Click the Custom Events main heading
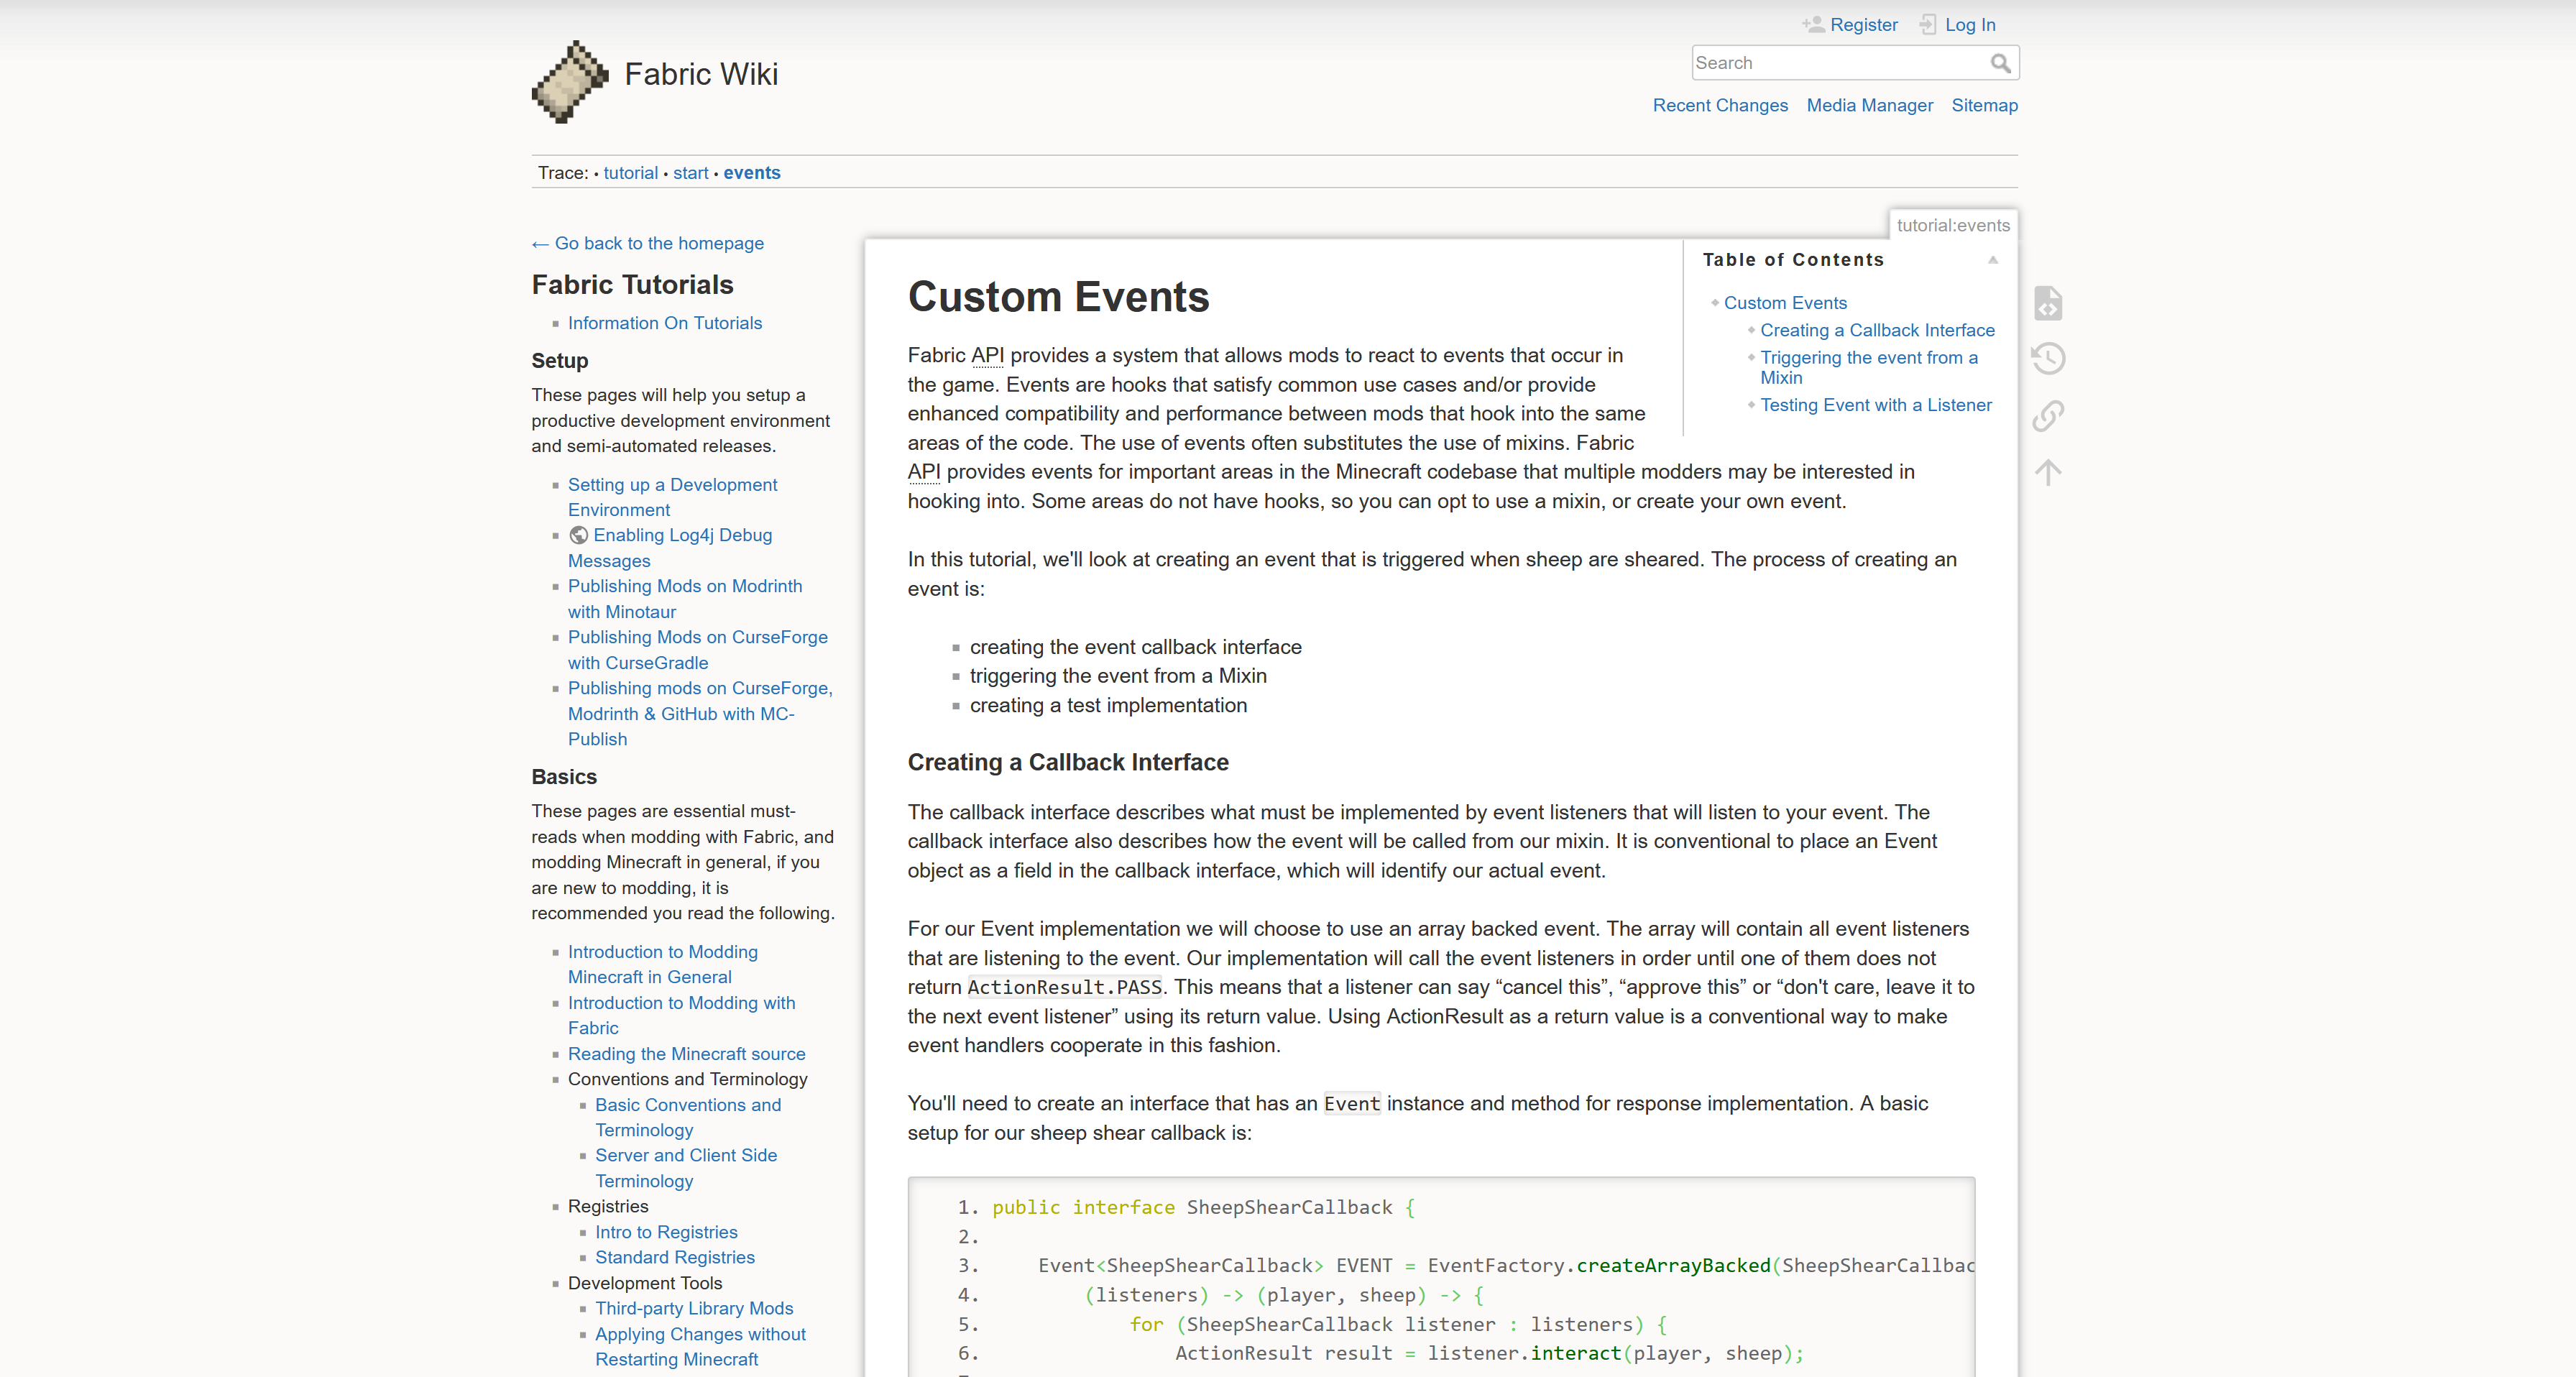Viewport: 2576px width, 1377px height. pyautogui.click(x=1058, y=297)
